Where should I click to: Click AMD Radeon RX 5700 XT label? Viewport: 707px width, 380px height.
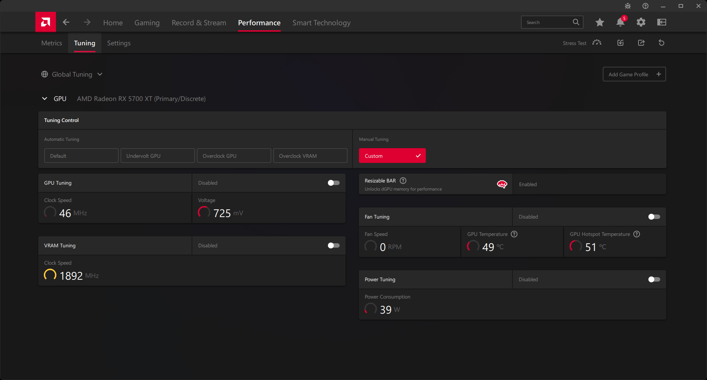click(141, 98)
